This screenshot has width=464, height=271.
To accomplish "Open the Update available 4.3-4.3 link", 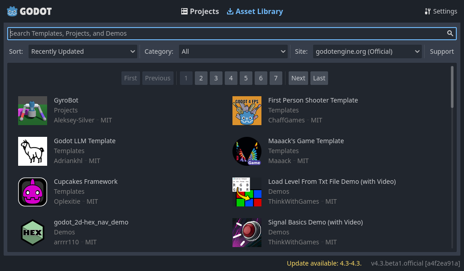I will [x=324, y=263].
